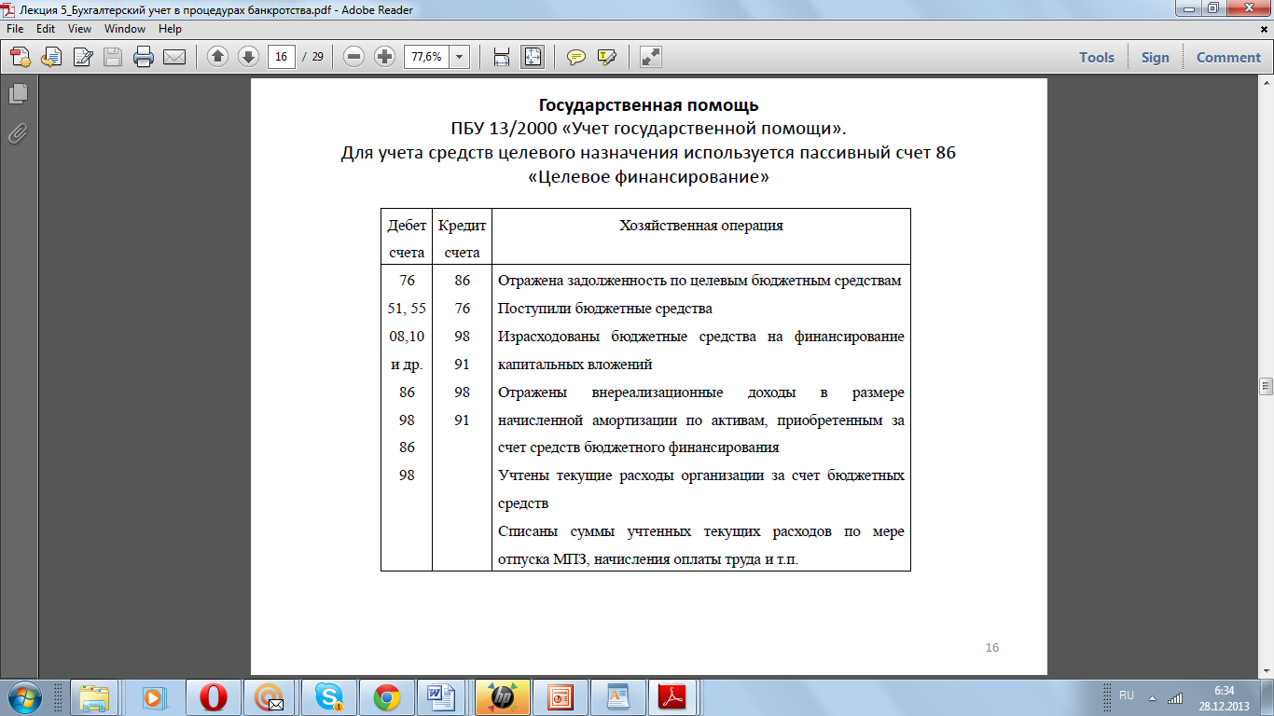Open the File menu
Image resolution: width=1274 pixels, height=716 pixels.
pos(17,29)
